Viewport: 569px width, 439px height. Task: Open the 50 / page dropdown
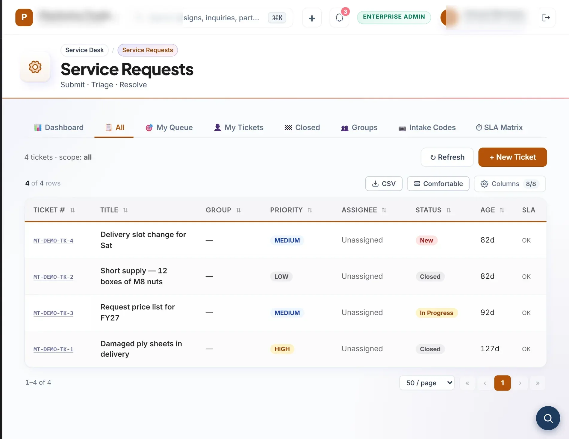tap(427, 383)
